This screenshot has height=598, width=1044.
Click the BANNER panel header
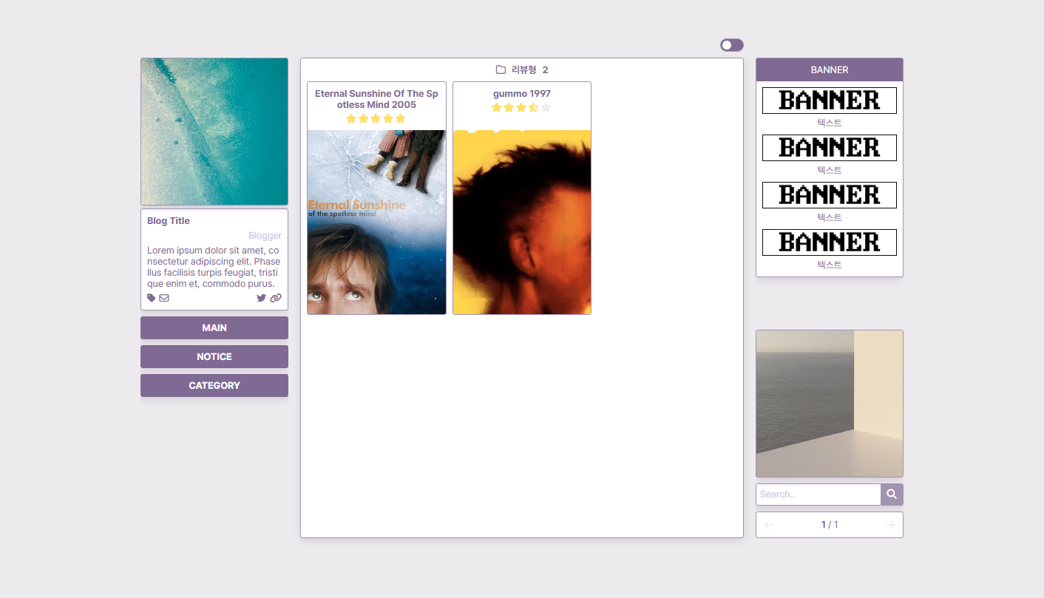(x=830, y=69)
